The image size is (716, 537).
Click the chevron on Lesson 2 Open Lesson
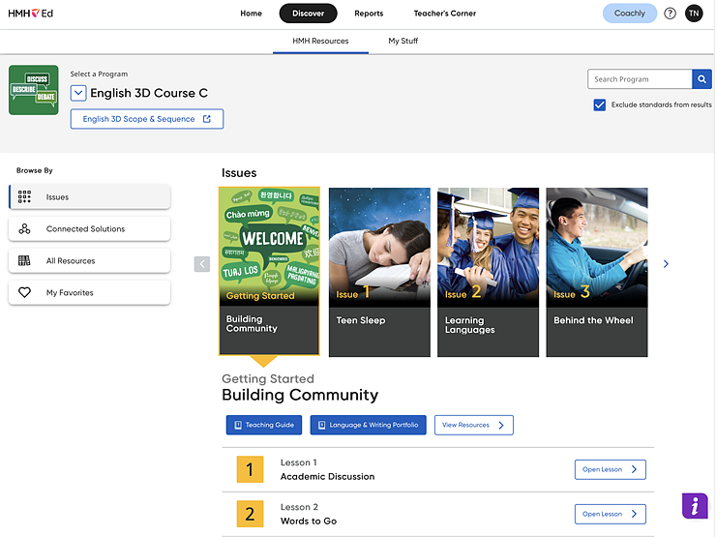click(634, 514)
